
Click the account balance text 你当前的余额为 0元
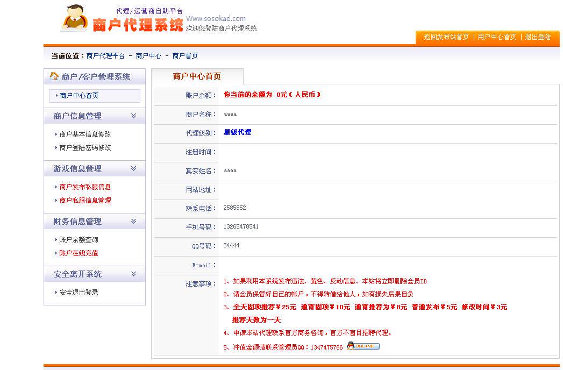click(x=272, y=95)
